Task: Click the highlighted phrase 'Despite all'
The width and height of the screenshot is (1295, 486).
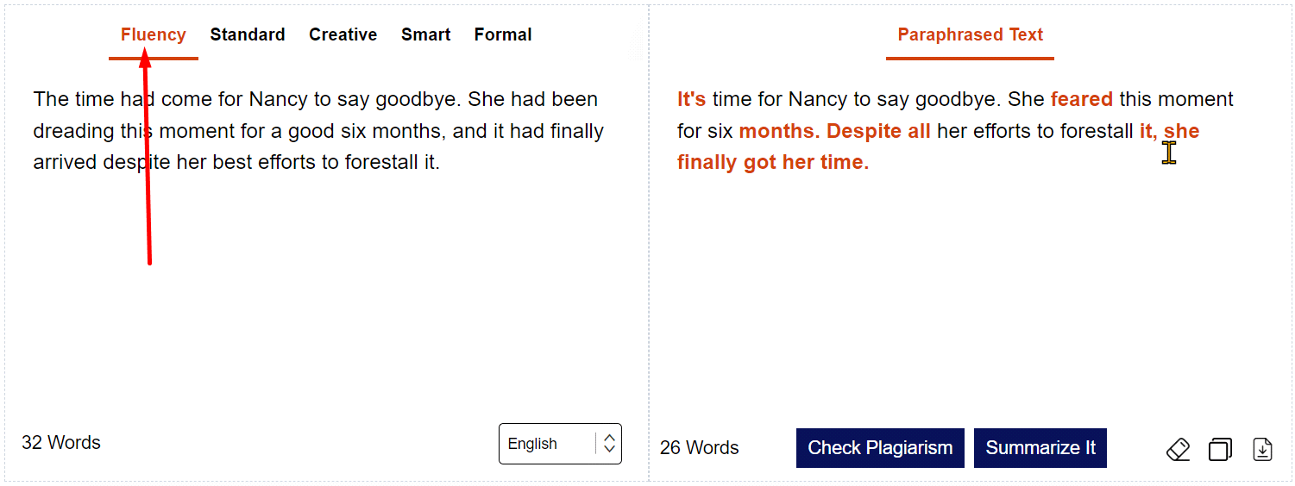Action: tap(878, 131)
